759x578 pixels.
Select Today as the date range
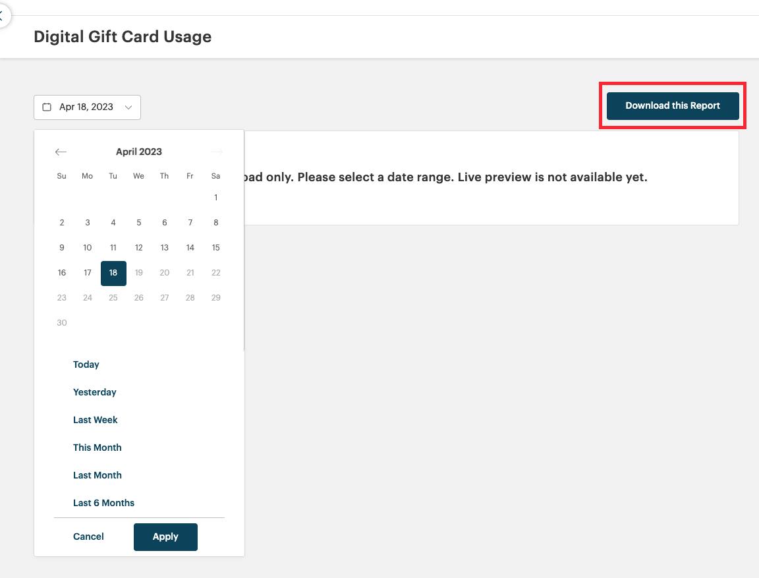(86, 364)
